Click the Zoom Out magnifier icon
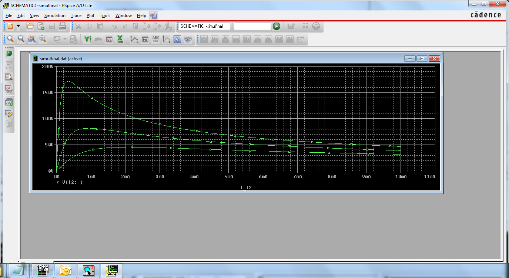509x278 pixels. pyautogui.click(x=21, y=39)
